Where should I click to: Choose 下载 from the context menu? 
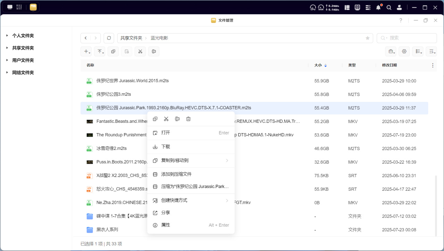(191, 147)
